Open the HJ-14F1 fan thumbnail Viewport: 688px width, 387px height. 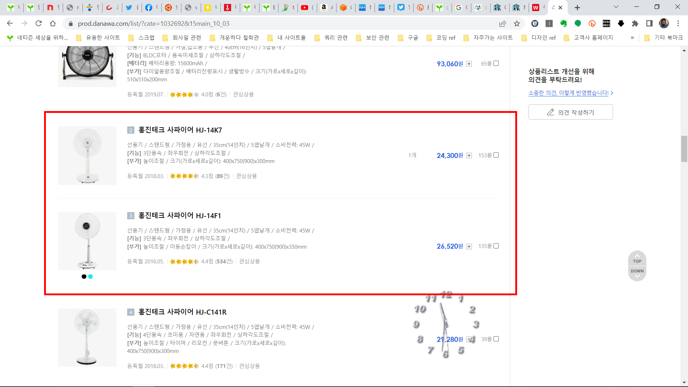click(87, 241)
